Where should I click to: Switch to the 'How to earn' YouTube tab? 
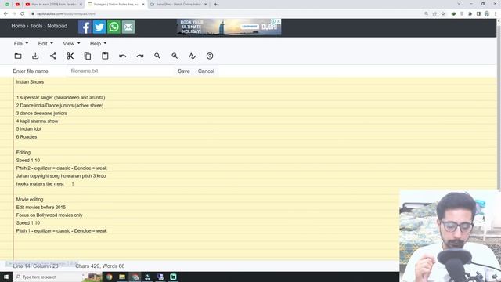point(54,5)
